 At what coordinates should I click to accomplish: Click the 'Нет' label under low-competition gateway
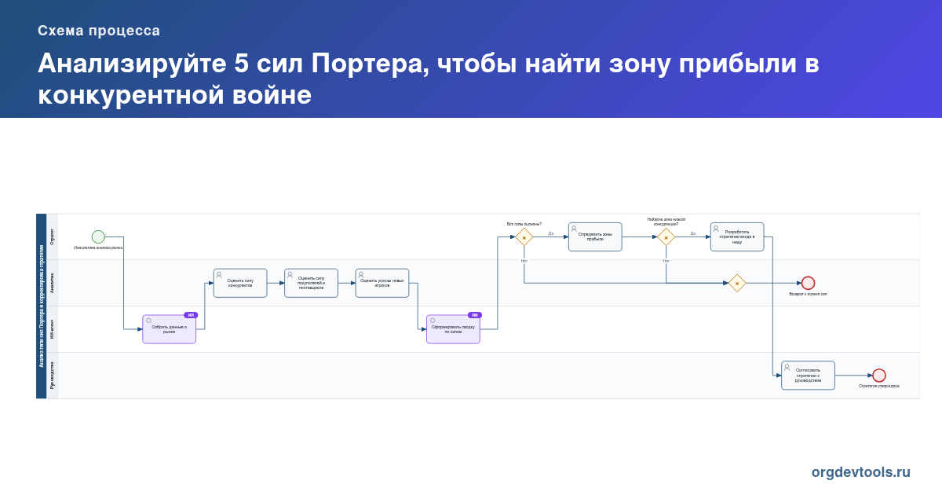click(666, 260)
